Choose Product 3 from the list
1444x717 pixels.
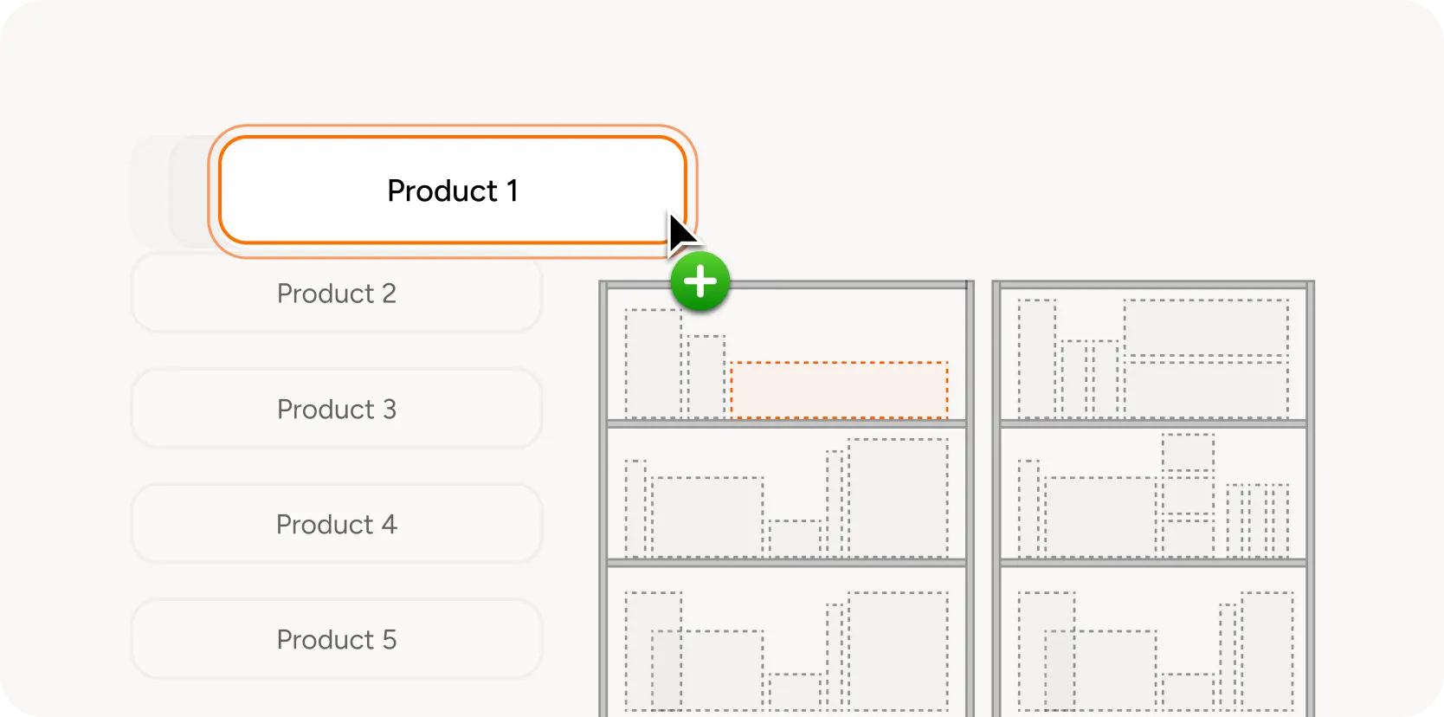(x=337, y=409)
